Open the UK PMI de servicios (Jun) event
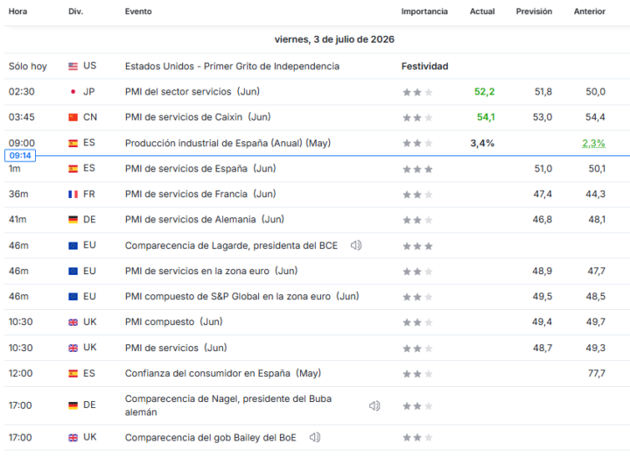 (x=176, y=348)
